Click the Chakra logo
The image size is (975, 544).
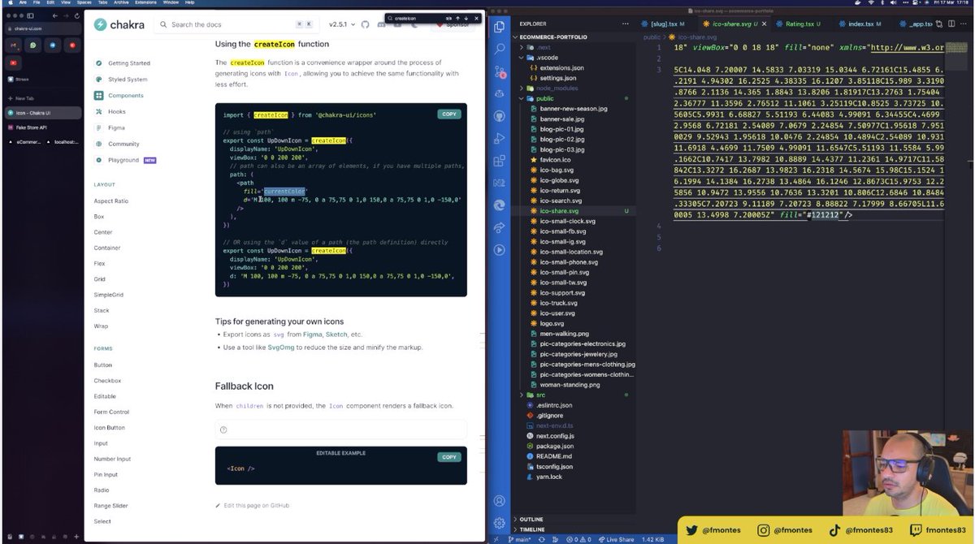[x=119, y=24]
